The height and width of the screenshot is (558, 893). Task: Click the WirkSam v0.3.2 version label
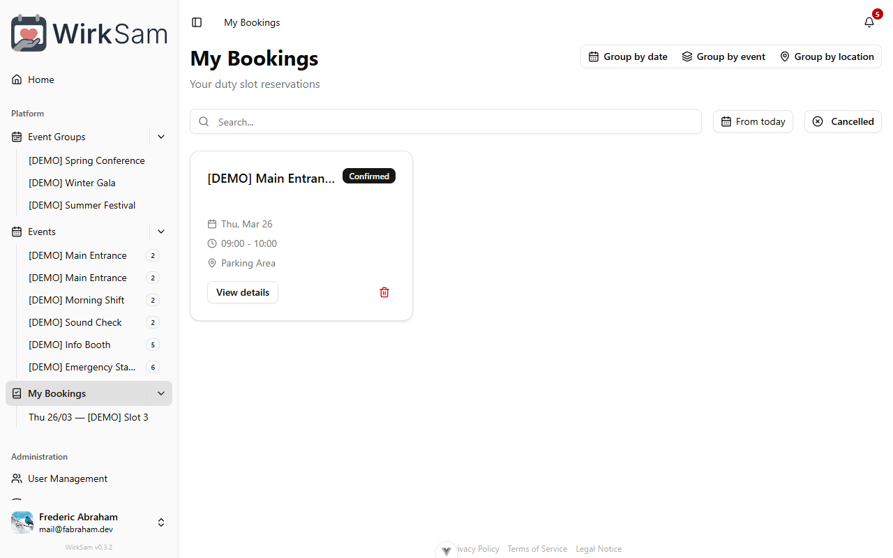pos(89,548)
